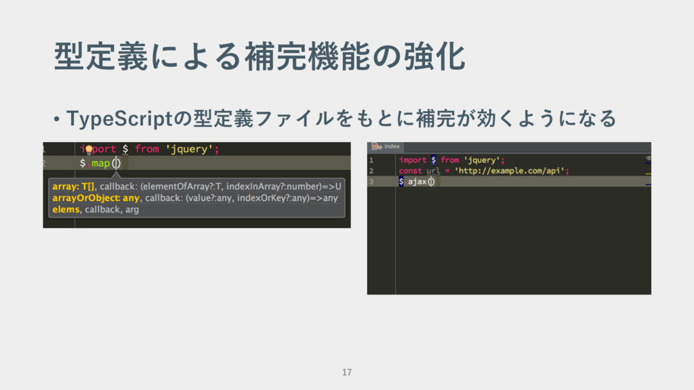The image size is (694, 390).
Task: Click 'jquery' string in left editor import
Action: 190,149
